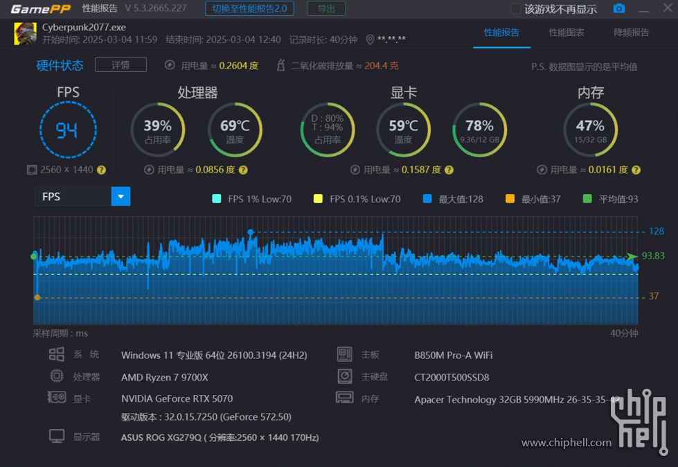Image resolution: width=678 pixels, height=467 pixels.
Task: Open the FPS chart type dropdown arrow
Action: 121,196
